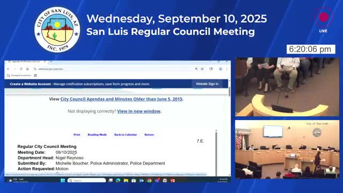
Task: Open Outlook from the taskbar
Action: coord(141,181)
